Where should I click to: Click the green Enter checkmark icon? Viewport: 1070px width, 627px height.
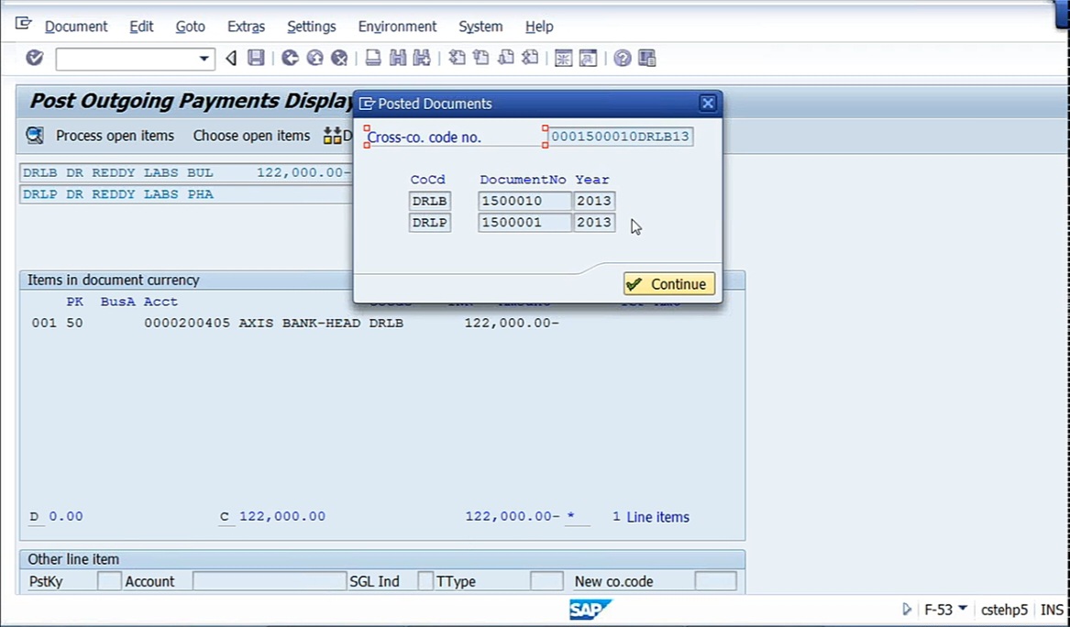(x=35, y=58)
